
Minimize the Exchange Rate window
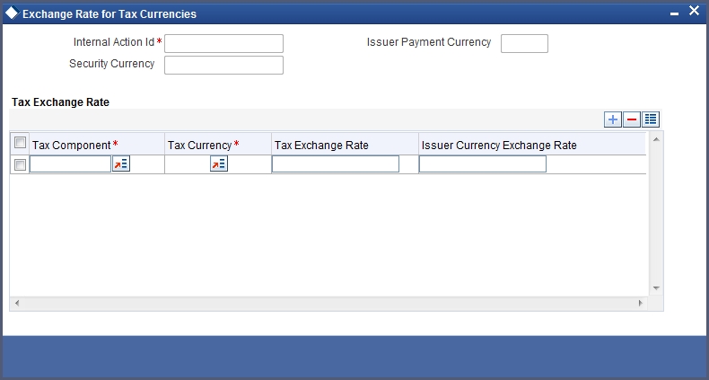pos(674,14)
